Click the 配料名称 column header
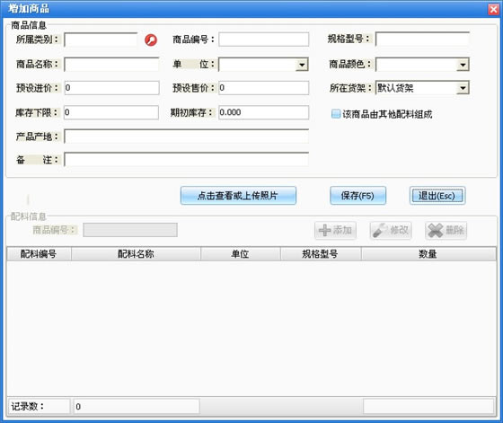The height and width of the screenshot is (423, 503). tap(136, 254)
